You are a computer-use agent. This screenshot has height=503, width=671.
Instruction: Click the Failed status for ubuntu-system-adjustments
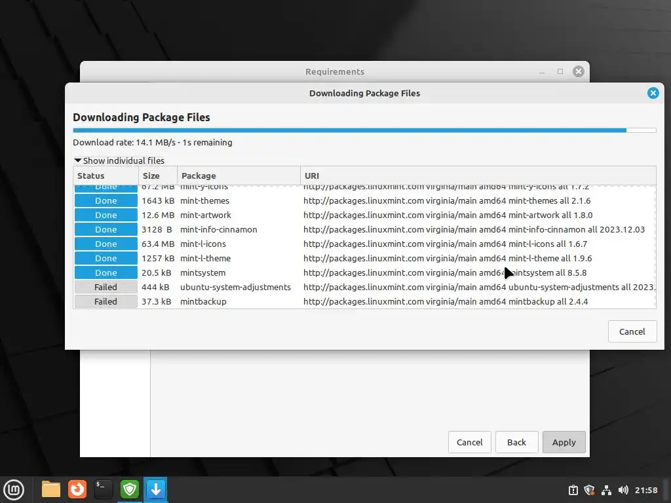(x=105, y=287)
